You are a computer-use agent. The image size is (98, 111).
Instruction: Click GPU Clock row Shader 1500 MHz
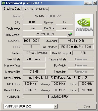coord(86,84)
